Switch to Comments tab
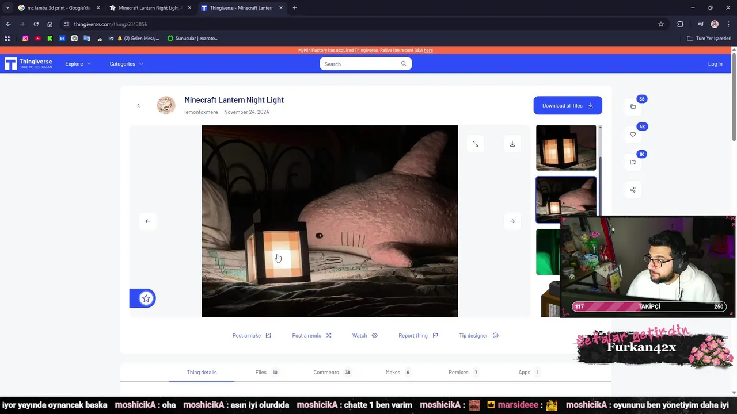The height and width of the screenshot is (414, 737). tap(332, 372)
